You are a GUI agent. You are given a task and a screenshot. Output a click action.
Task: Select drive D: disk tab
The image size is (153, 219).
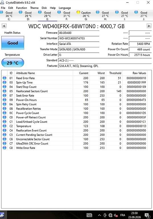tap(28, 16)
